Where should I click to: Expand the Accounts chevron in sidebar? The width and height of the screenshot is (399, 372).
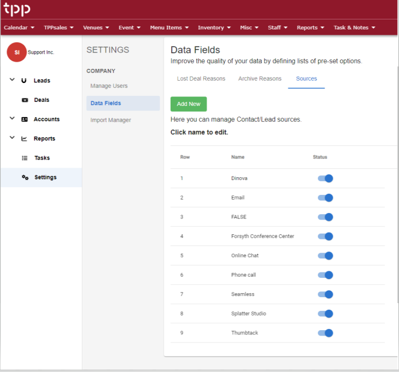[12, 118]
